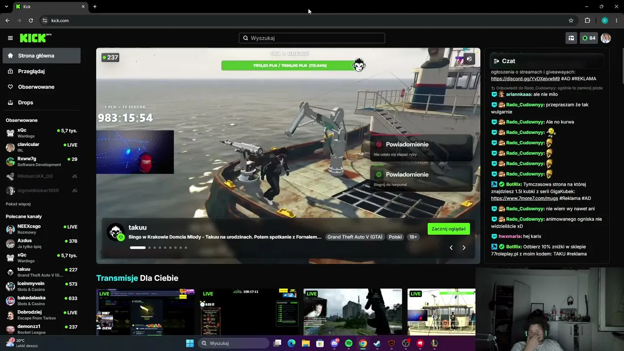Select the first carousel indicator bar

137,248
